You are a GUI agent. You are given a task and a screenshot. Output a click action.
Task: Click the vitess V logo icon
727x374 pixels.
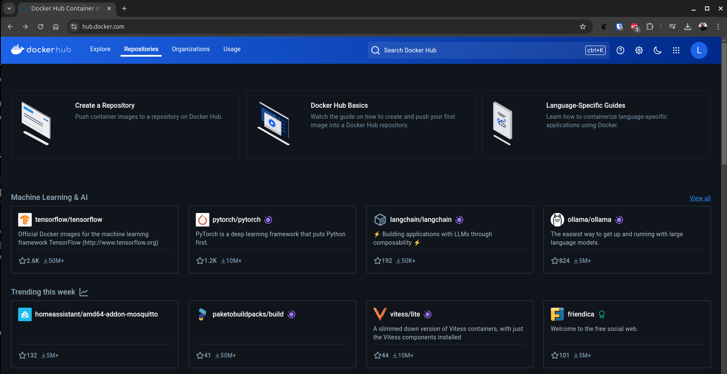tap(380, 314)
